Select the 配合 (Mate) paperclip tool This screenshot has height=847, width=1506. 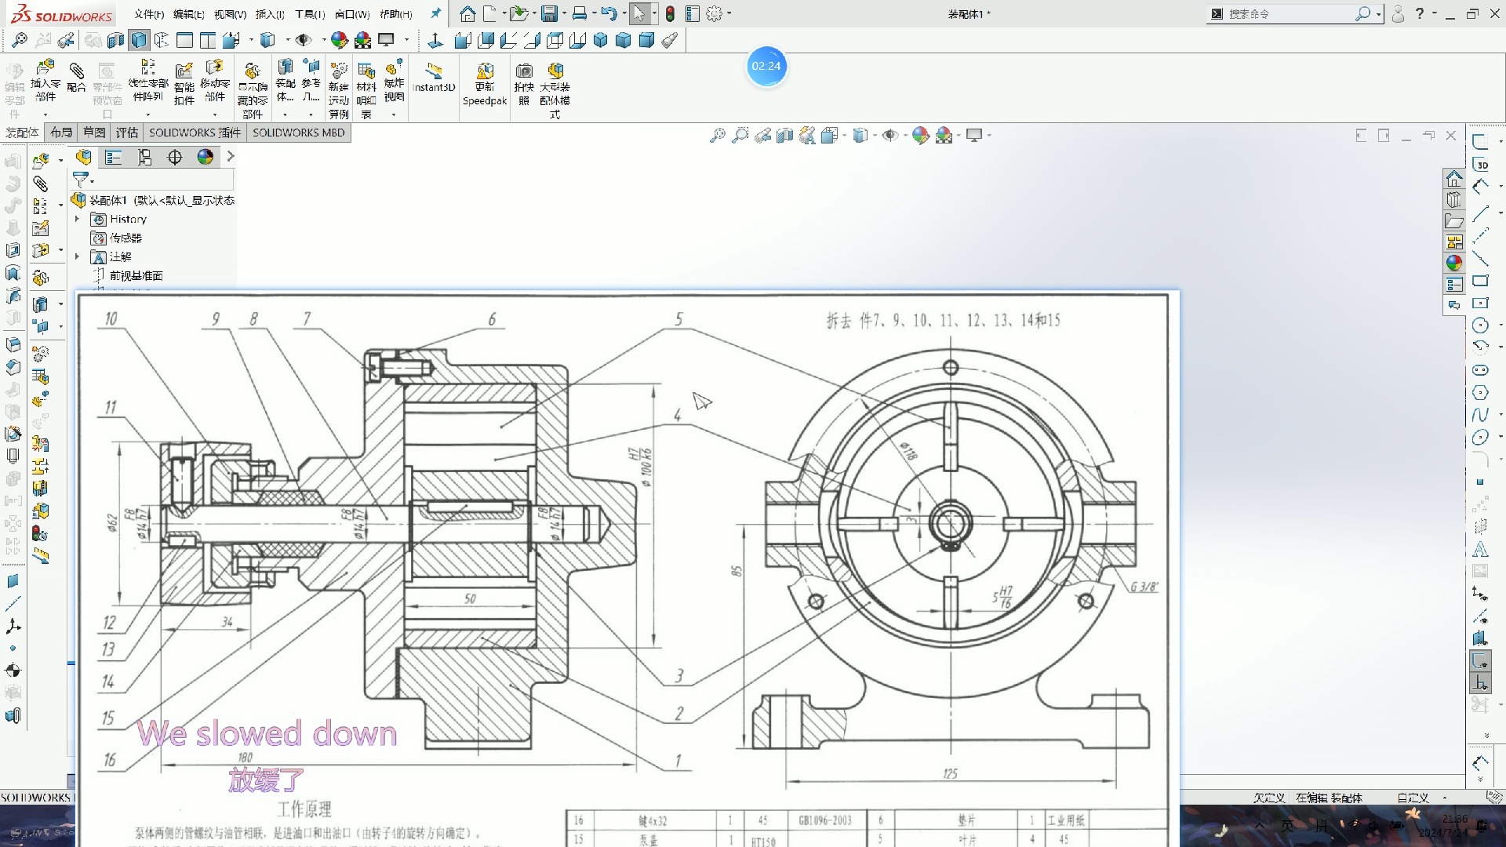pyautogui.click(x=76, y=77)
